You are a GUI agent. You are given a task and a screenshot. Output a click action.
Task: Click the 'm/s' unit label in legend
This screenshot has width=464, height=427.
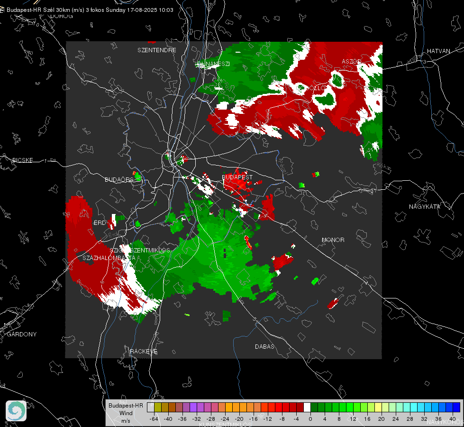pos(126,421)
